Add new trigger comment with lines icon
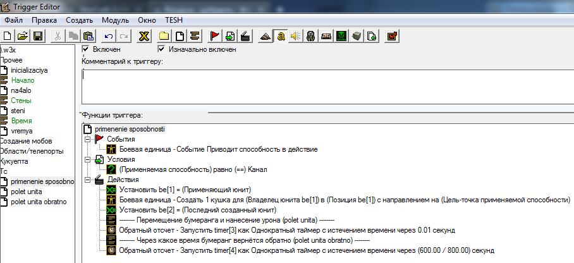Image resolution: width=574 pixels, height=263 pixels. point(195,36)
